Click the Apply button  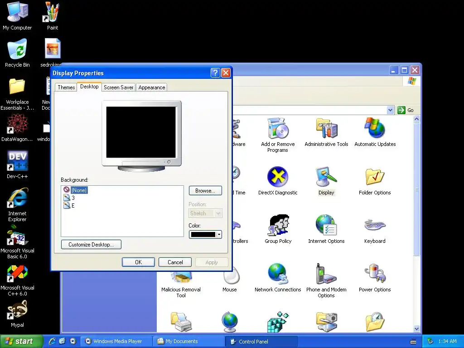(x=212, y=262)
